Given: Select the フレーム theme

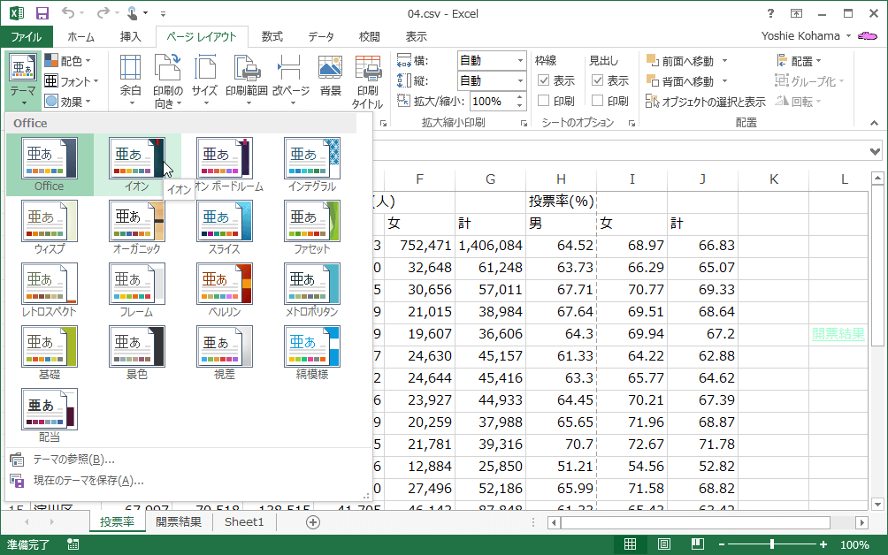Looking at the screenshot, I should [x=137, y=290].
